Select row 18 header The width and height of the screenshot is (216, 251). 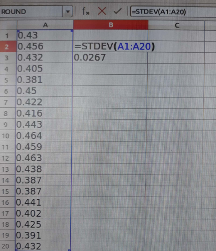click(7, 224)
